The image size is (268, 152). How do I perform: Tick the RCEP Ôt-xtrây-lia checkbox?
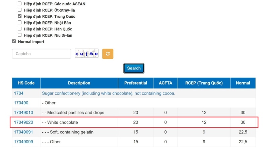19,10
